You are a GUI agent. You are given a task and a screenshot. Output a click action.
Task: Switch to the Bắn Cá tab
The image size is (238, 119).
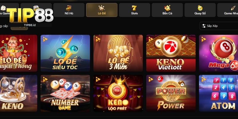(x=167, y=10)
